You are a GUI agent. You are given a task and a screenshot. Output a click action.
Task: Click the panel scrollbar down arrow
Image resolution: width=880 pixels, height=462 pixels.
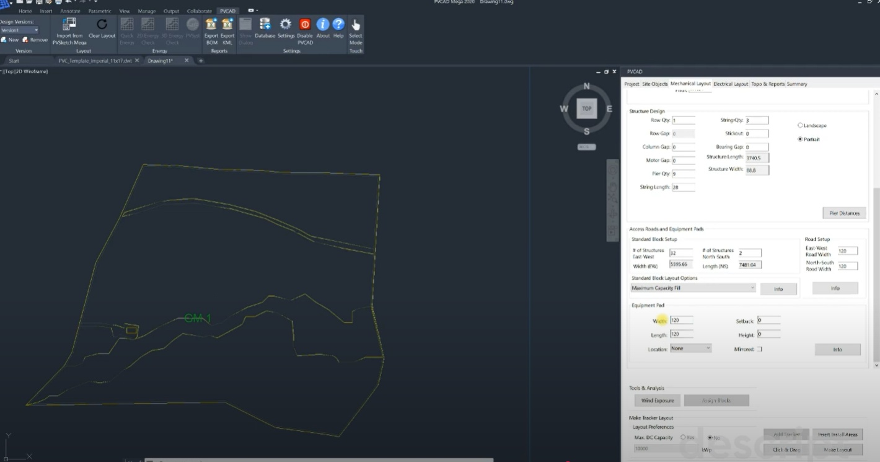876,366
